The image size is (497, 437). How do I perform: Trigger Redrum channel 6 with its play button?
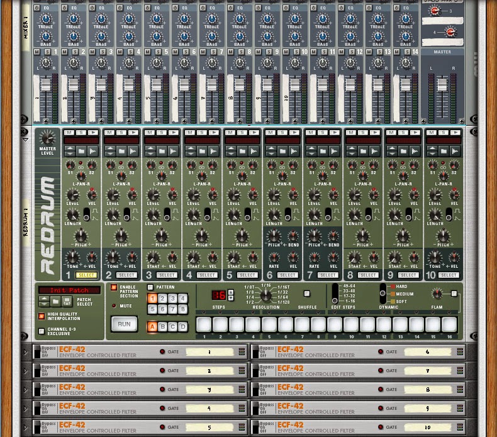(294, 133)
